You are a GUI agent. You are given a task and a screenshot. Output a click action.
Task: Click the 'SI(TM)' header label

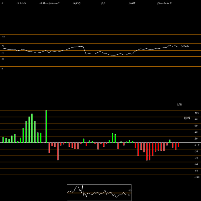[x=76, y=3]
